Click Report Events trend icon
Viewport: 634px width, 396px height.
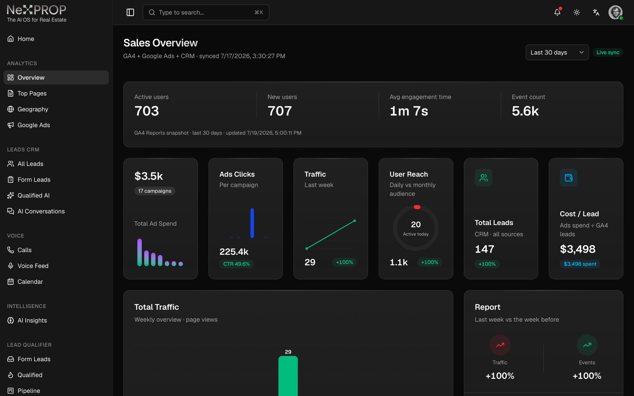[x=587, y=345]
